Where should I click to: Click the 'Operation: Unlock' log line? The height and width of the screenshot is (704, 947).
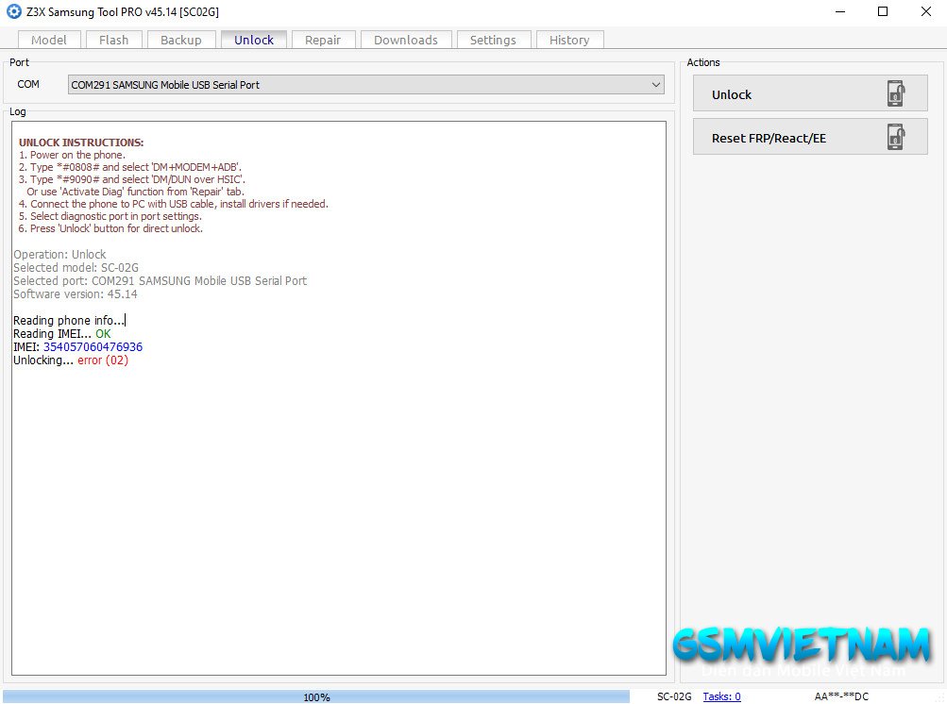[x=59, y=254]
